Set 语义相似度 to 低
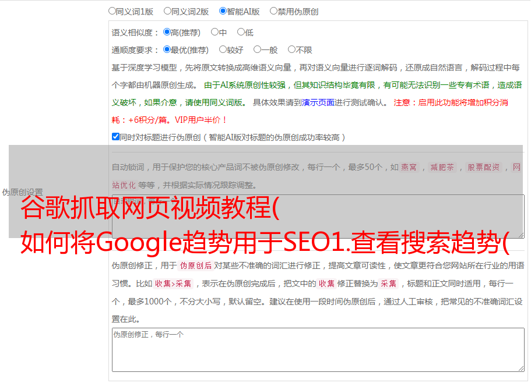The width and height of the screenshot is (531, 383). [x=241, y=33]
